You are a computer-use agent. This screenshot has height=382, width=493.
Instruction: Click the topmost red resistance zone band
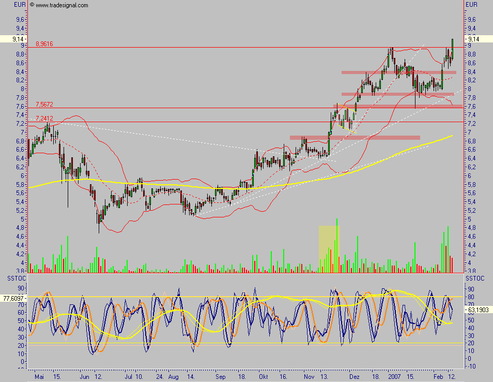(x=398, y=72)
